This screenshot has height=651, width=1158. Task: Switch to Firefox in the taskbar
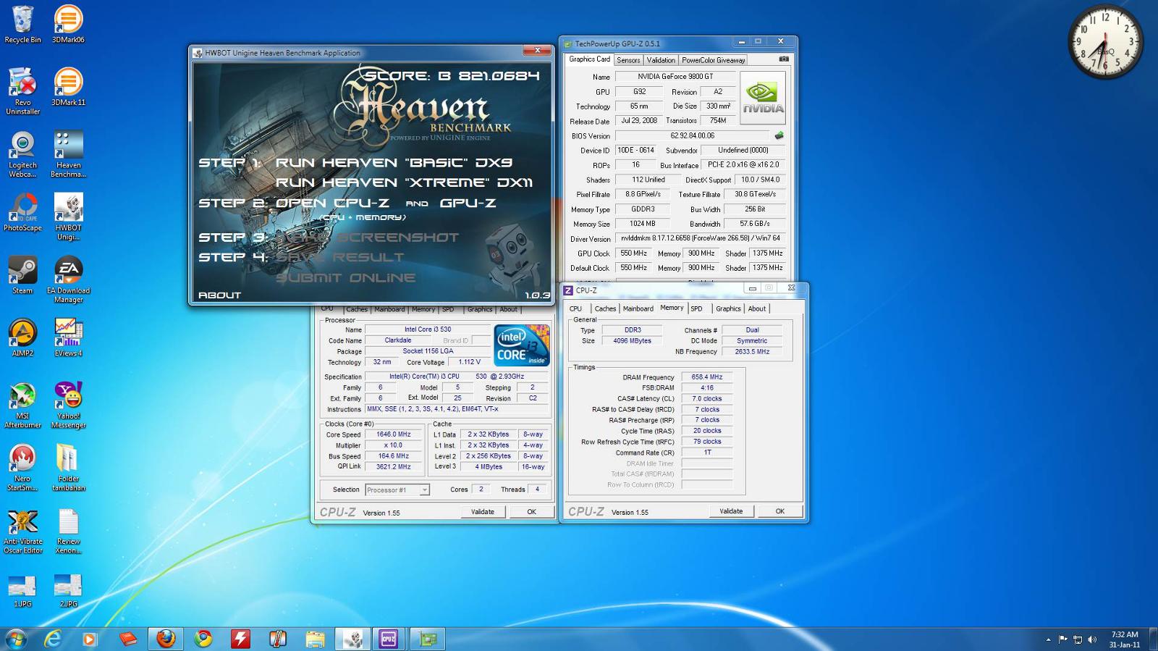point(166,639)
